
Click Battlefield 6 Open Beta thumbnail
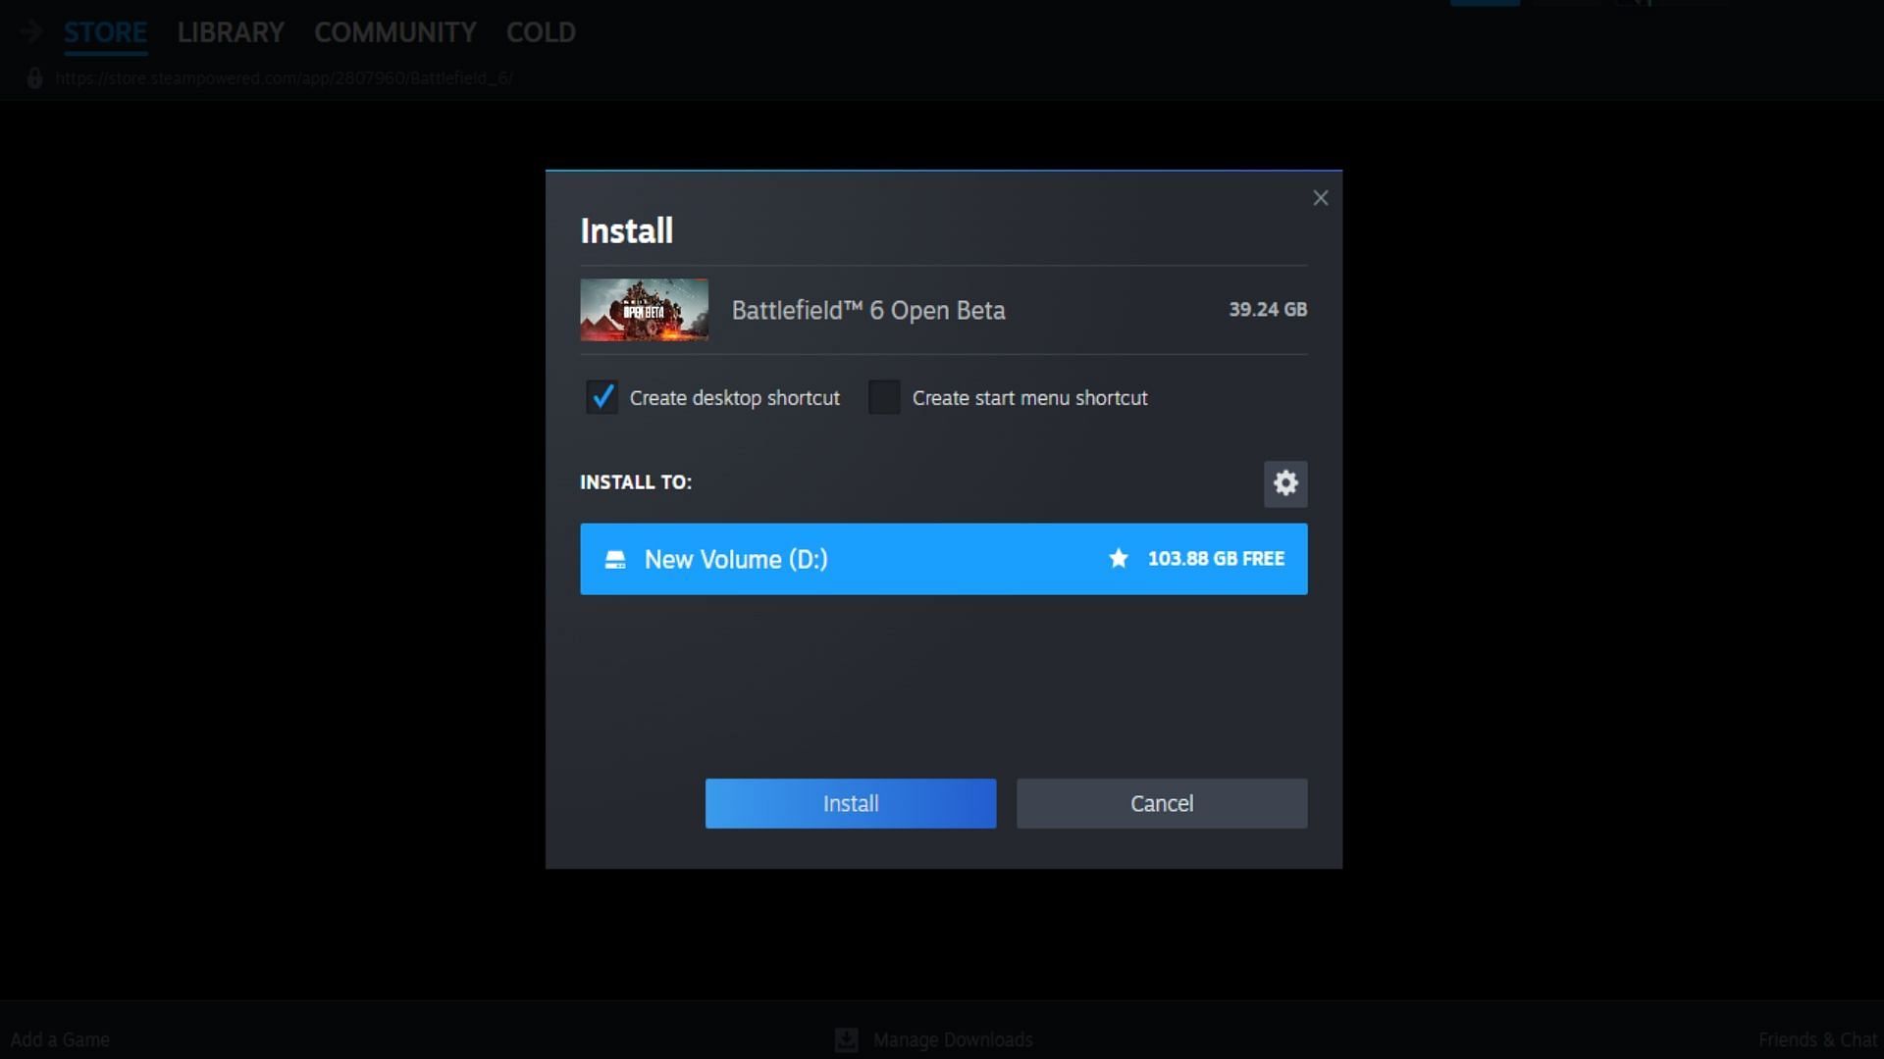point(644,310)
